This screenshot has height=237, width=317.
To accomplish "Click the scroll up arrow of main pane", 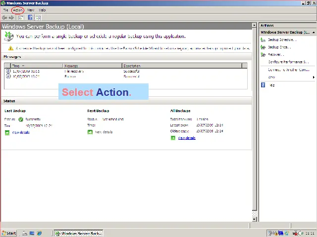I will pyautogui.click(x=255, y=25).
